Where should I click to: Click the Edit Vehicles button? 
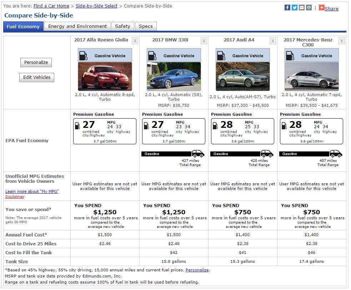37,77
